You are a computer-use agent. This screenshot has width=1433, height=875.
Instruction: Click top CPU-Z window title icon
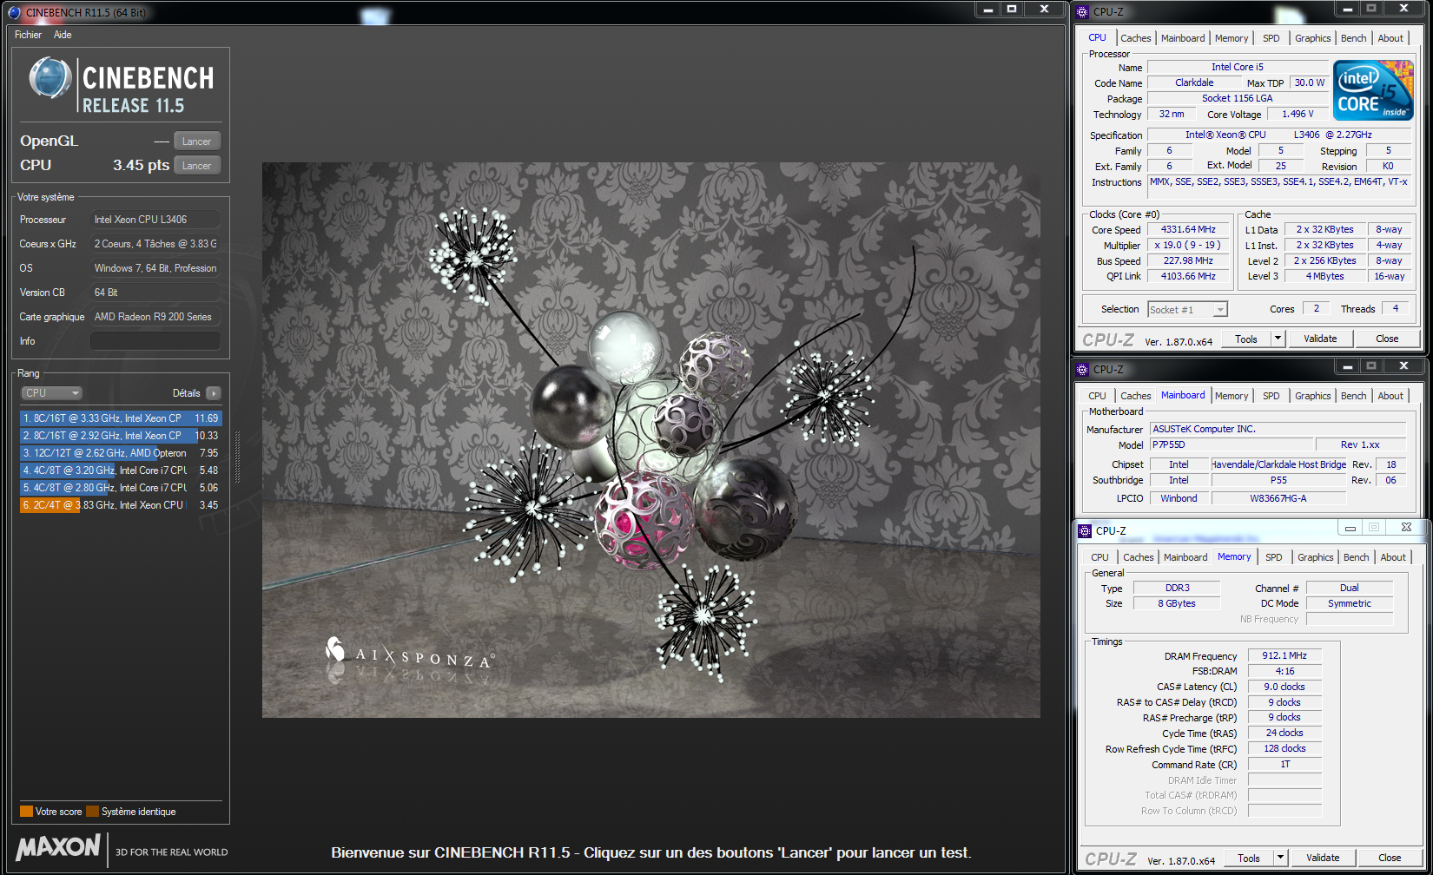[1082, 12]
